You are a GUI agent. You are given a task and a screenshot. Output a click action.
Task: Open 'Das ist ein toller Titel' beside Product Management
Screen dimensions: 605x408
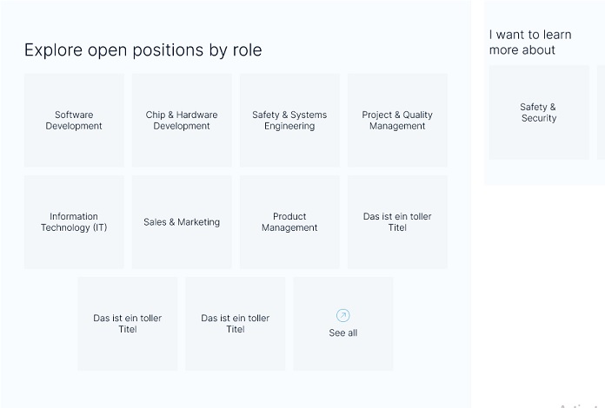397,222
